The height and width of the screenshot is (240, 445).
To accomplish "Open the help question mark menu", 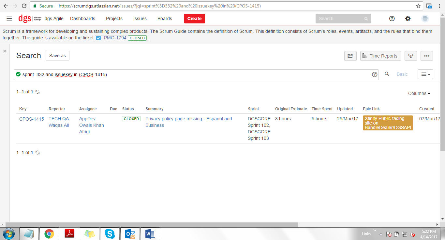I will click(x=392, y=19).
